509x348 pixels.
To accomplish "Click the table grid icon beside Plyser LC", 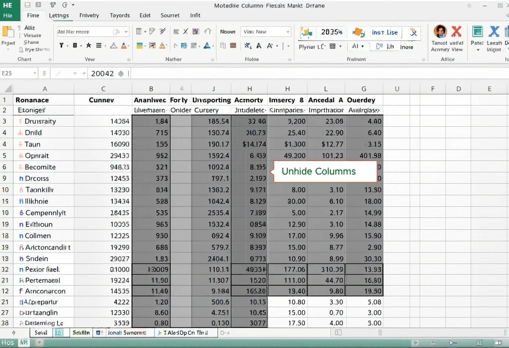I will tap(332, 46).
